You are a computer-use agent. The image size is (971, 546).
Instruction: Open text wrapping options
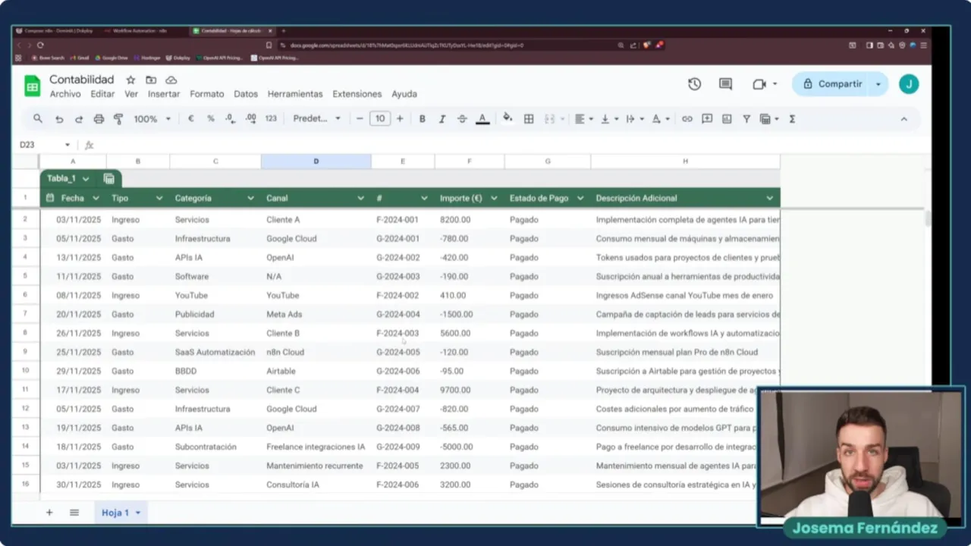click(633, 119)
